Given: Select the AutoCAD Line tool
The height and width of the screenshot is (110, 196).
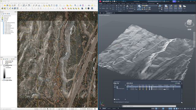Looking at the screenshot, I should 100,7.
